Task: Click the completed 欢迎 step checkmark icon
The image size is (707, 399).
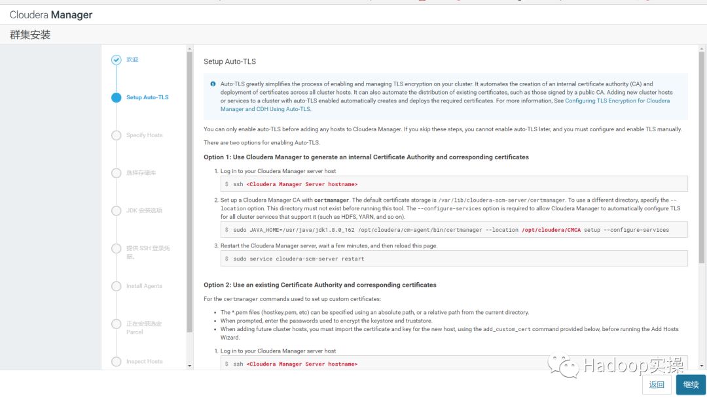Action: [117, 60]
